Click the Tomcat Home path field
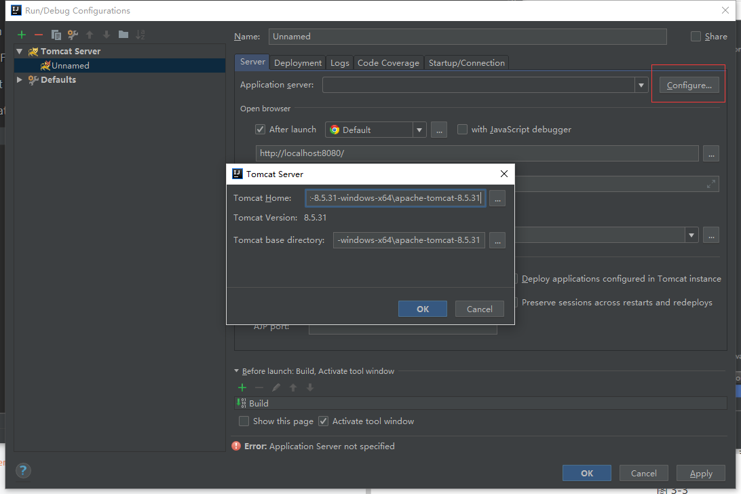 pyautogui.click(x=395, y=198)
